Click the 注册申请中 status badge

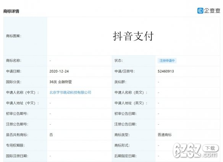point(167,61)
